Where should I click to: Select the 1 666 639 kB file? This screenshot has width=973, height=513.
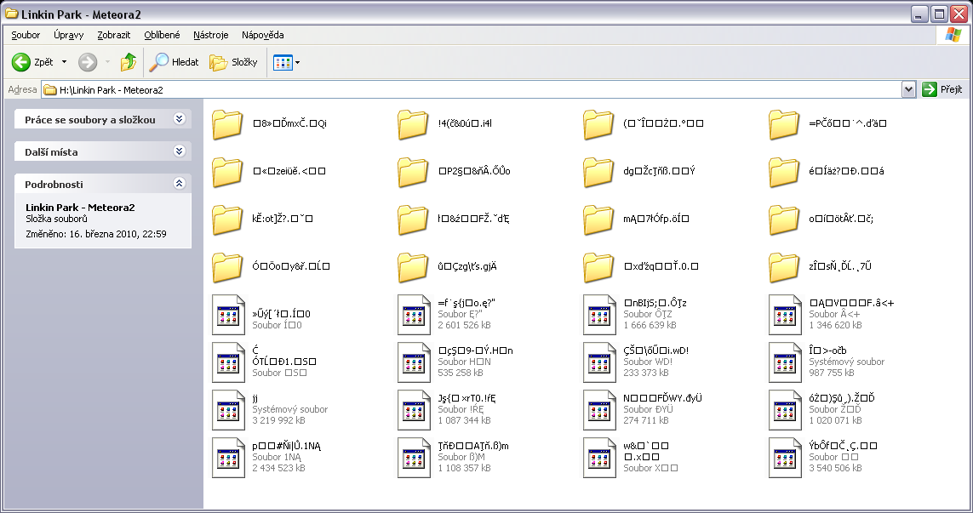tap(635, 315)
